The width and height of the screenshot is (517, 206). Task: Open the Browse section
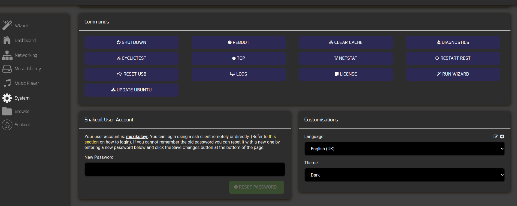tap(22, 111)
